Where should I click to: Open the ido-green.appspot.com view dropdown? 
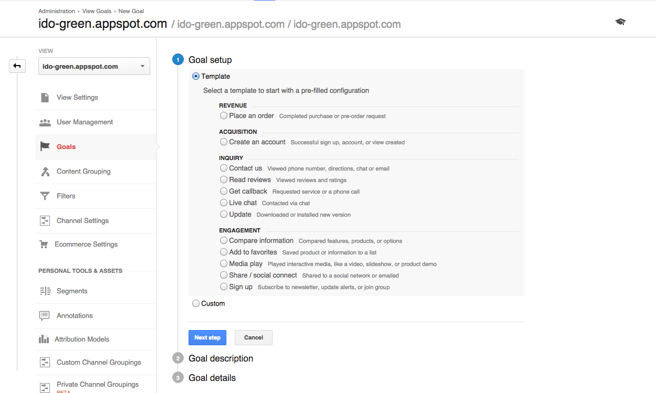[x=94, y=67]
